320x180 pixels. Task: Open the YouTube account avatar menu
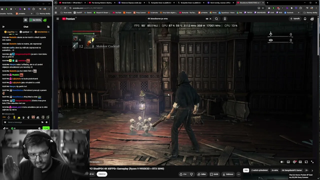[312, 19]
